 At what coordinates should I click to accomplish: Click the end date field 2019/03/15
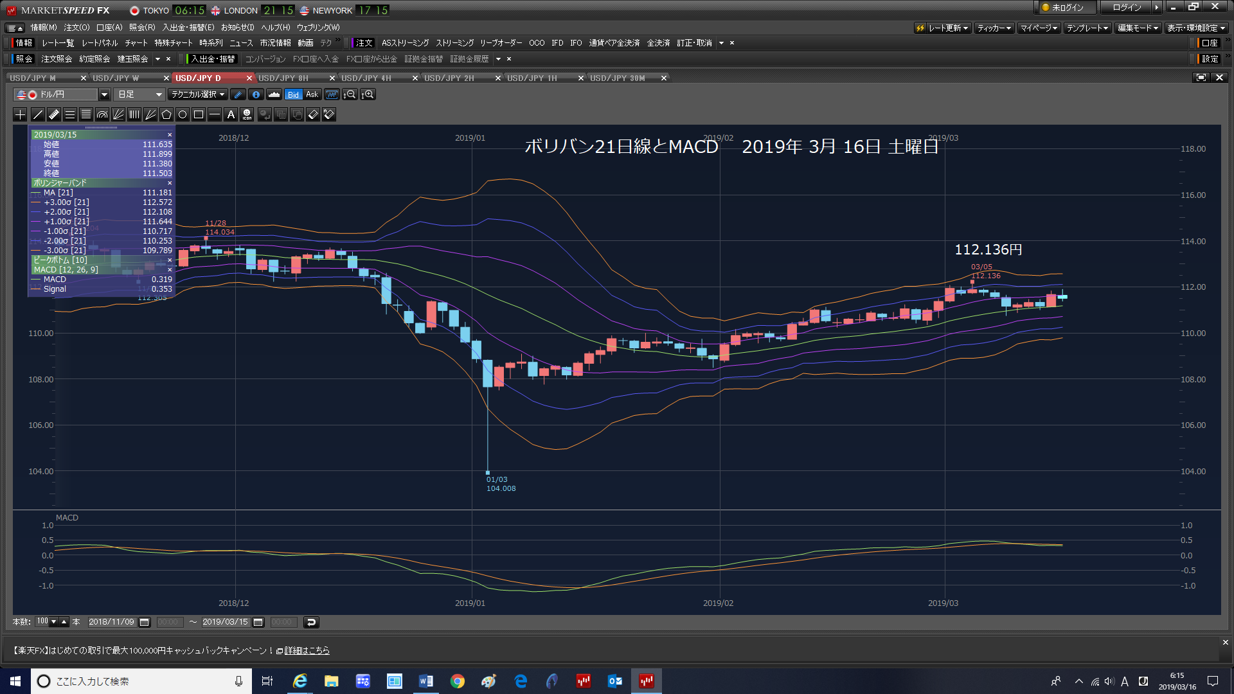[x=225, y=622]
